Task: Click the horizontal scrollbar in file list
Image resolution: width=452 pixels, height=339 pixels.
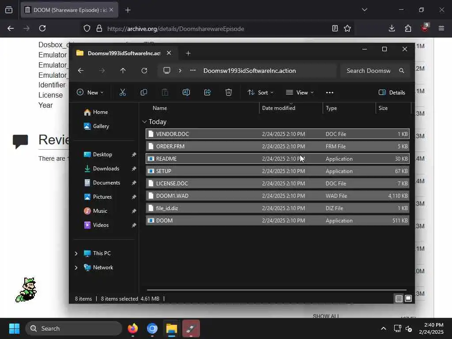Action: tap(276, 290)
